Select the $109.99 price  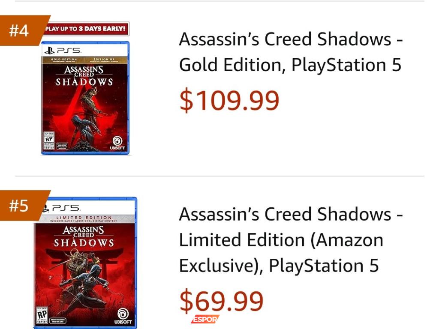[229, 101]
